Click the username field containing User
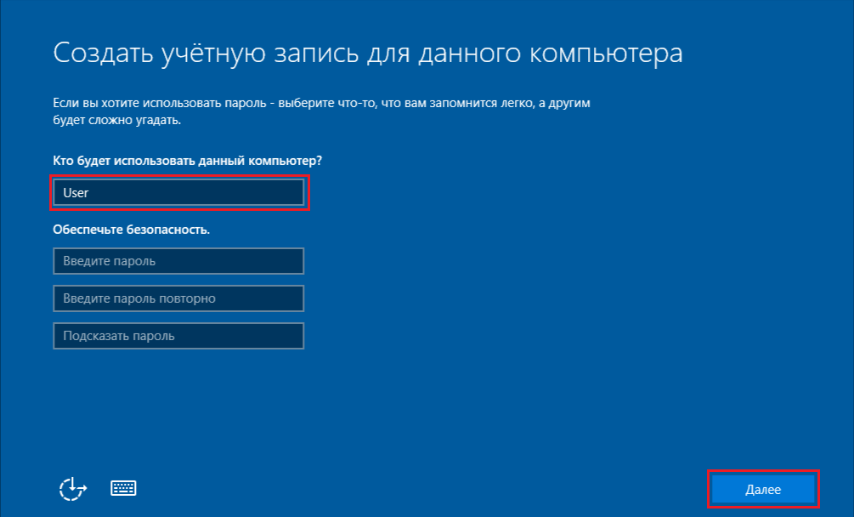854x517 pixels. coord(178,193)
